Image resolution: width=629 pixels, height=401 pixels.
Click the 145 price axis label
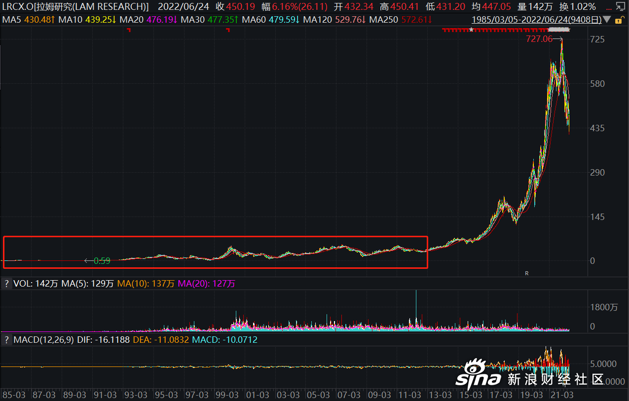[597, 217]
